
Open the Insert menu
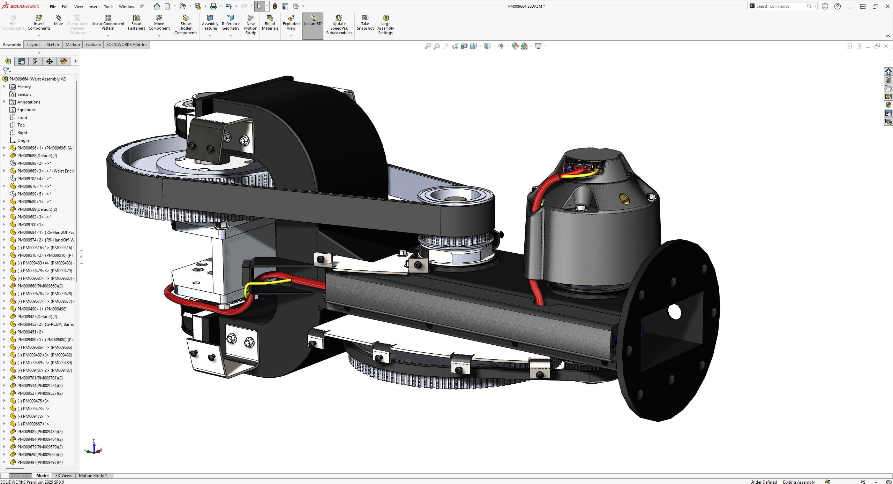point(93,6)
